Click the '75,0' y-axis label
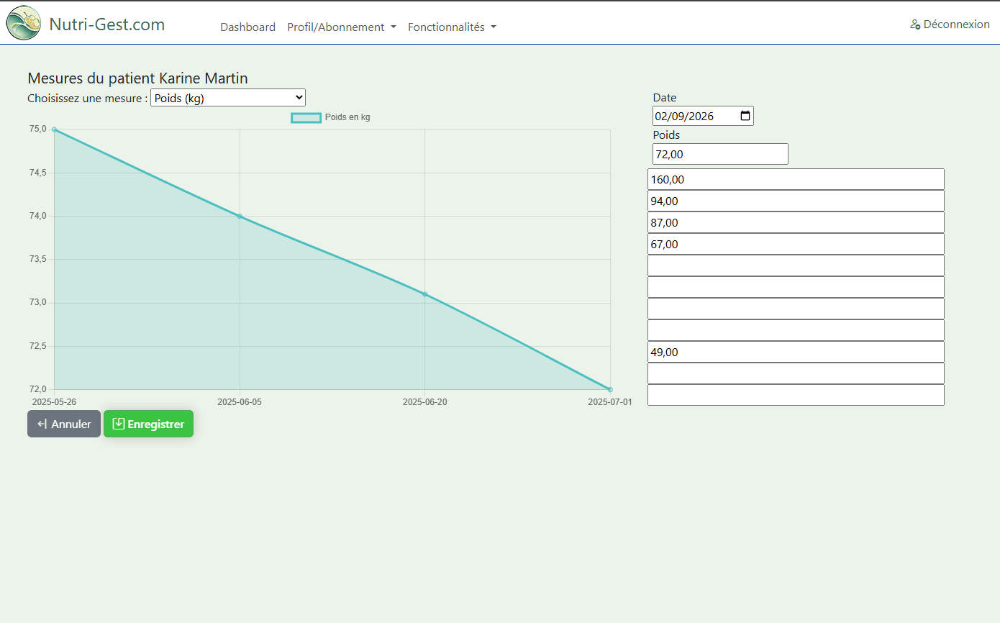1000x623 pixels. click(x=37, y=129)
